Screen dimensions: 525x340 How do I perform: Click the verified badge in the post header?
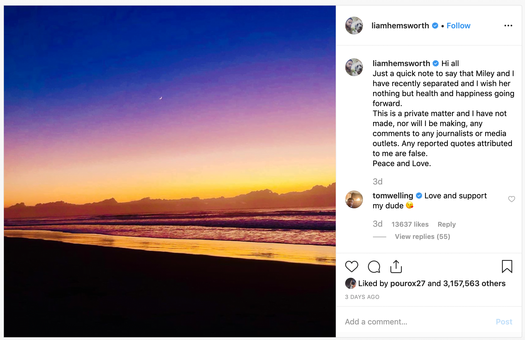point(435,26)
